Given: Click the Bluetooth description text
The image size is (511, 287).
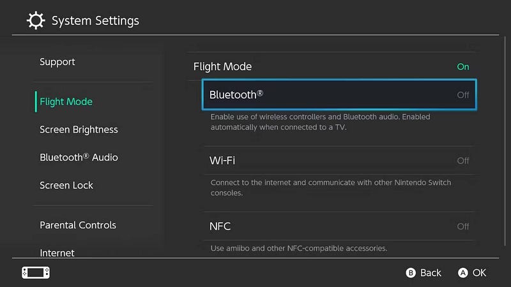Looking at the screenshot, I should tap(320, 122).
